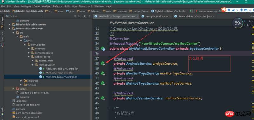This screenshot has height=120, width=254.
Task: Expand the expertCenter package arrow
Action: click(33, 61)
